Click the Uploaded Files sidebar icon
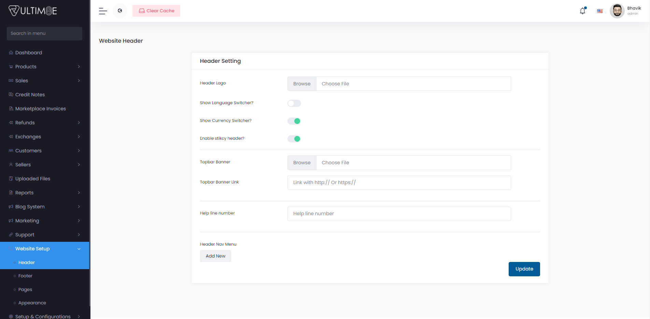Viewport: 650px width, 319px height. (11, 179)
